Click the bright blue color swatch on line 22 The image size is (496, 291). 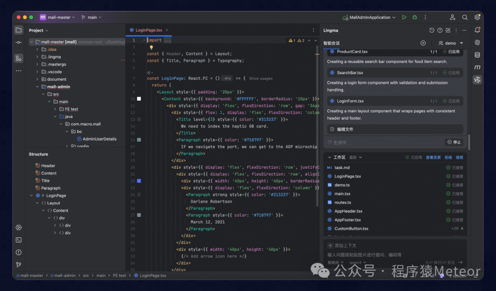pos(139,181)
